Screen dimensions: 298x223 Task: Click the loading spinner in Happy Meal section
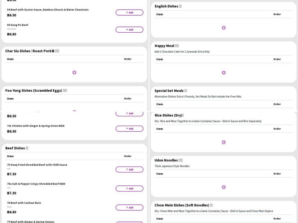(x=223, y=72)
